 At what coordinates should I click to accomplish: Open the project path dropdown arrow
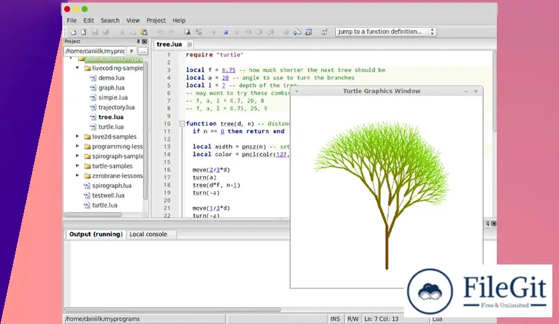click(x=131, y=52)
